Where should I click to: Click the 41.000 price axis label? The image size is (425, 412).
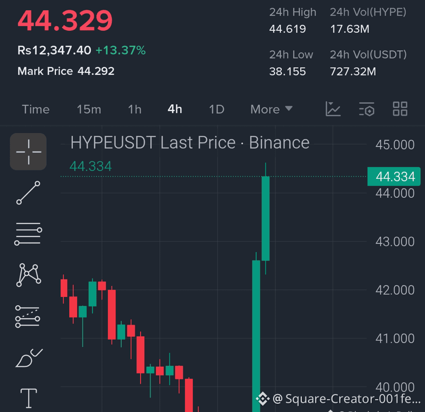[395, 339]
